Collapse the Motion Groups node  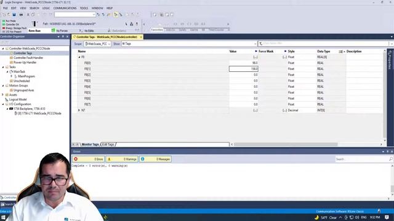pos(3,86)
